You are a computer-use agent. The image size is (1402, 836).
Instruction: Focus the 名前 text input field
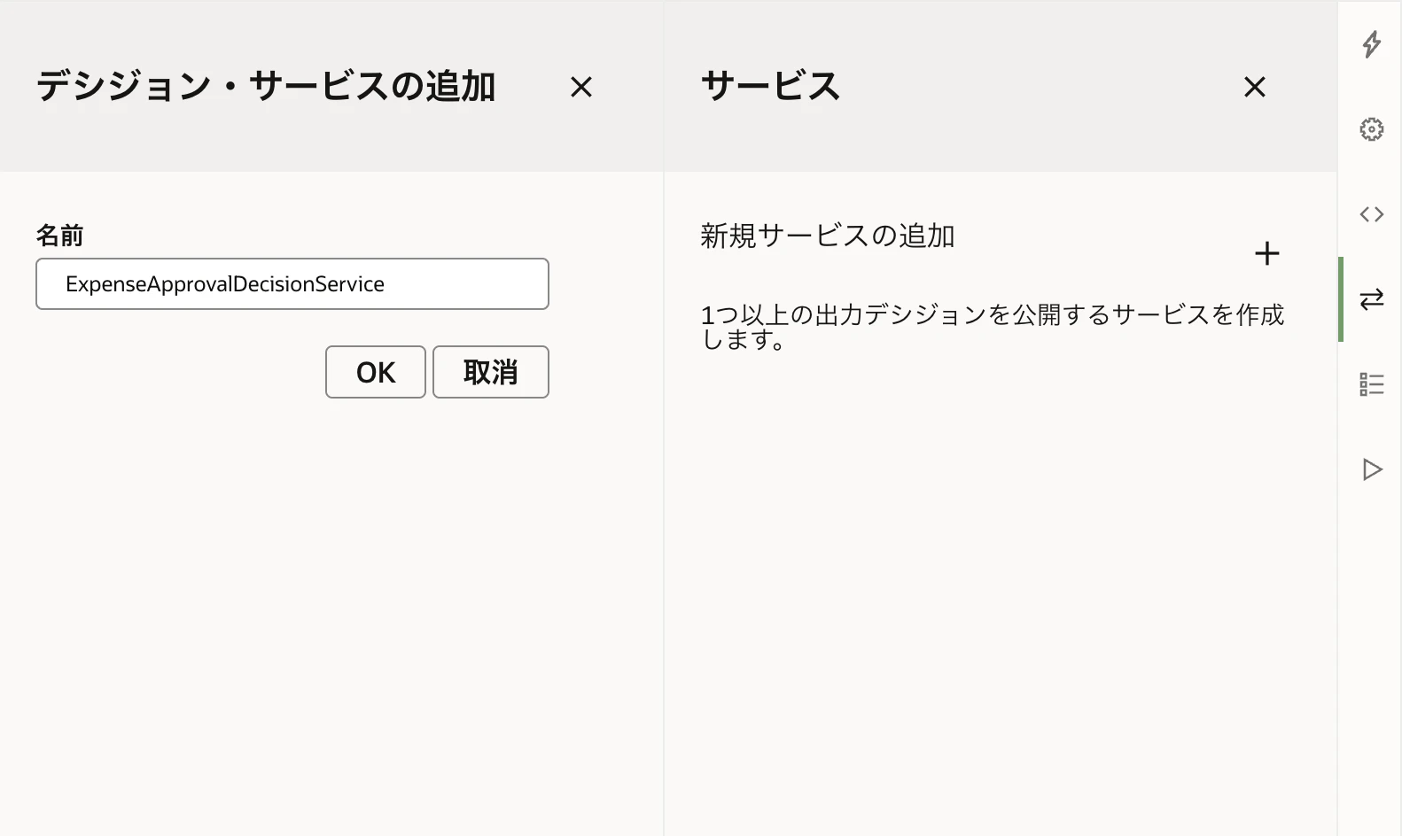[x=292, y=283]
